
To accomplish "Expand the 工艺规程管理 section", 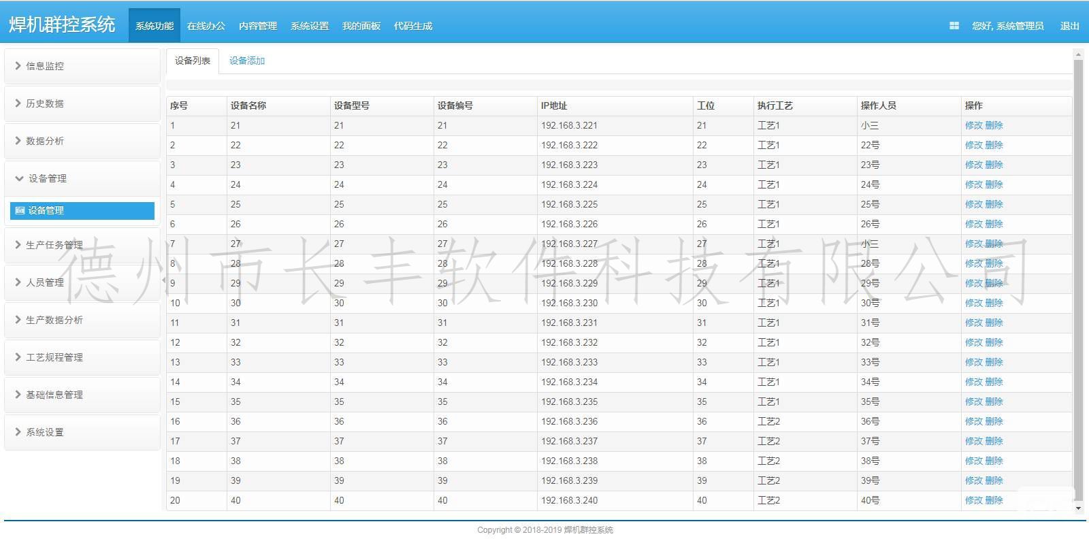I will point(54,357).
